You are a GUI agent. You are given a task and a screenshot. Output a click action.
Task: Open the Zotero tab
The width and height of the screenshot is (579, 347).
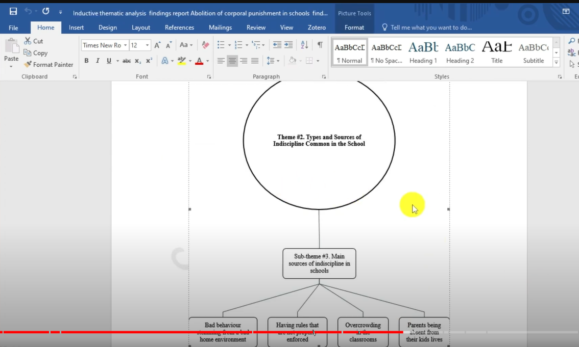click(317, 28)
